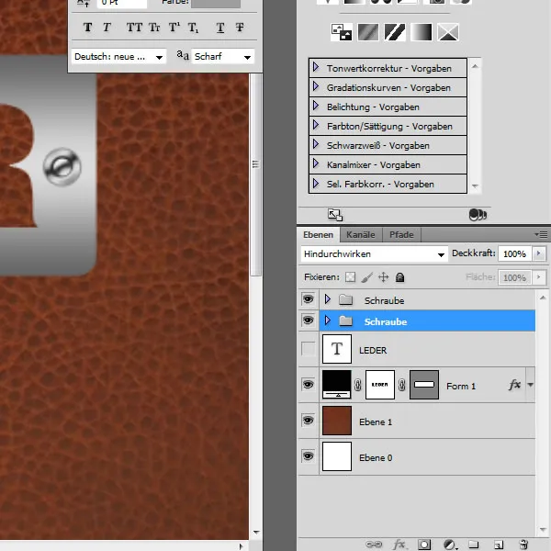Switch to the Kanäle tab
551x551 pixels.
(360, 235)
